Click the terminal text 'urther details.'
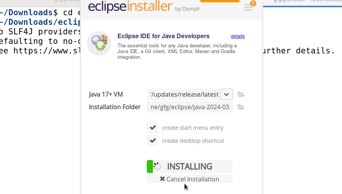Image resolution: width=342 pixels, height=194 pixels. click(299, 51)
